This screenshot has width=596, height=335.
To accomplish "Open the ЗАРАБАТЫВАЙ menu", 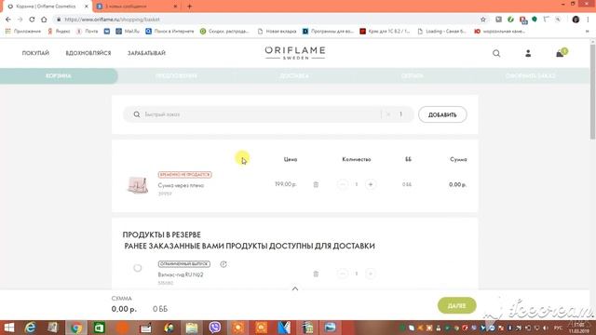I will pos(146,53).
